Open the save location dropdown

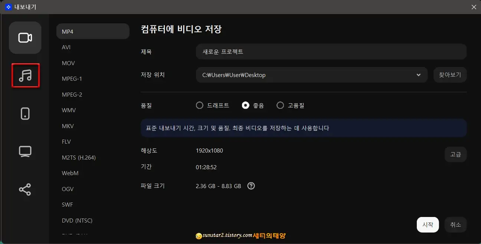(419, 75)
